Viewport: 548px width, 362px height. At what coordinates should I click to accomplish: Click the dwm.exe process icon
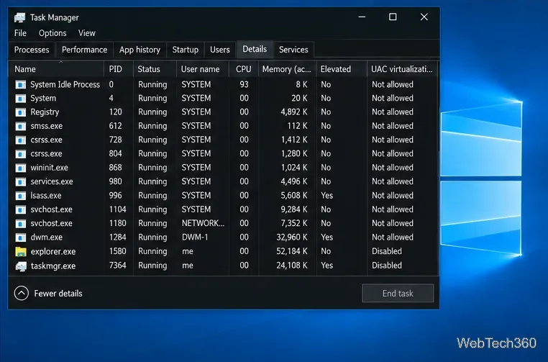tap(21, 237)
